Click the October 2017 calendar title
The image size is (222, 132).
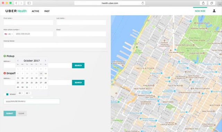[x=32, y=61]
